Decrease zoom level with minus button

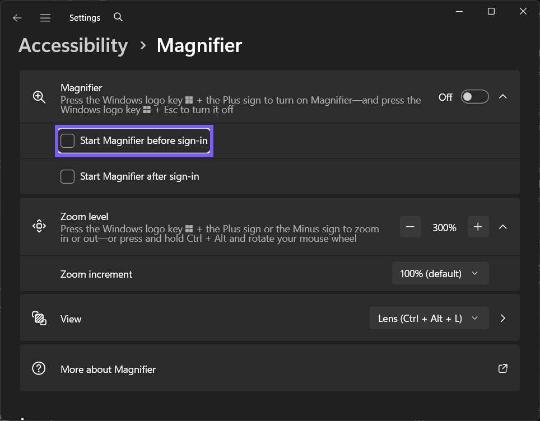(x=410, y=227)
